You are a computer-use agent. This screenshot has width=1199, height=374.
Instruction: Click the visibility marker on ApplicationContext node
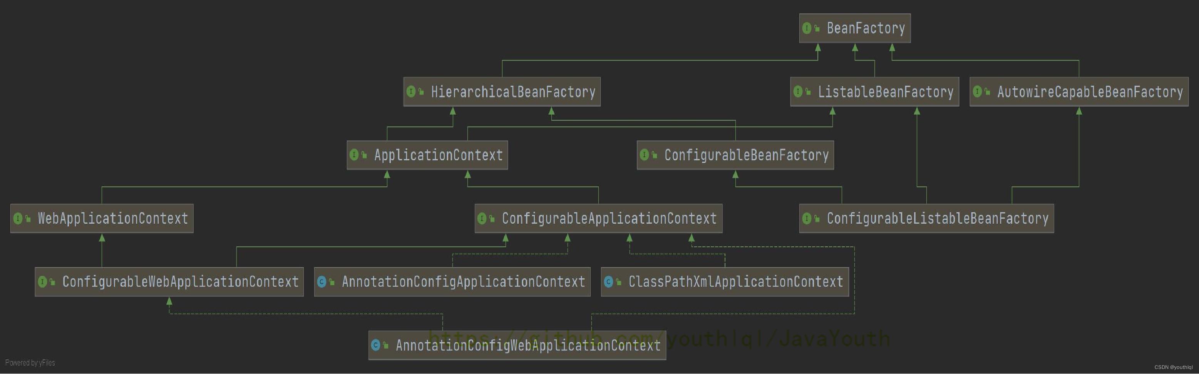(x=364, y=155)
